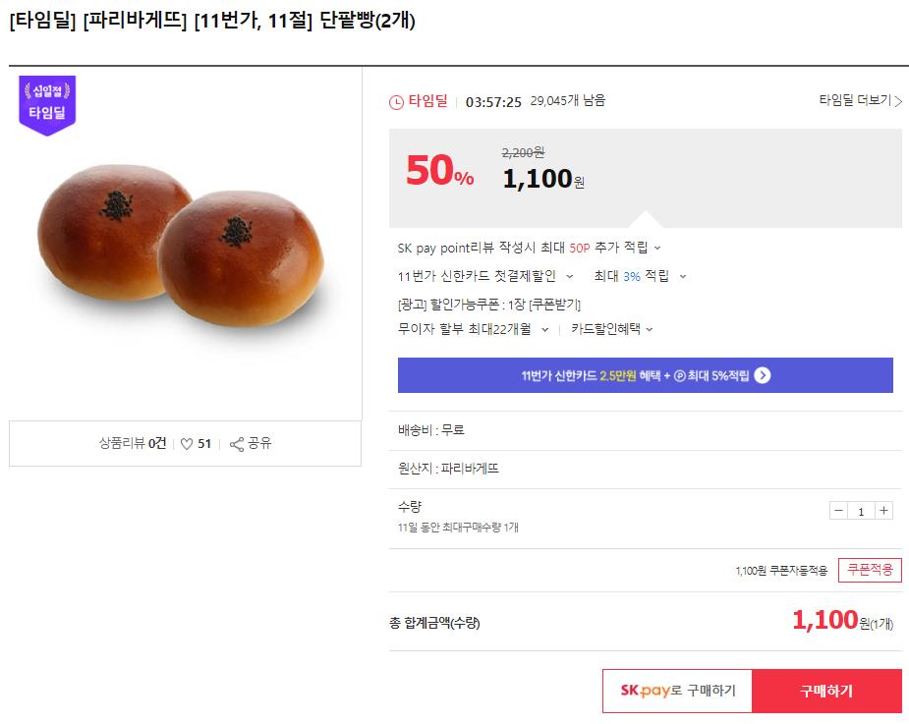Click the heart like icon
The height and width of the screenshot is (724, 909).
coord(187,444)
